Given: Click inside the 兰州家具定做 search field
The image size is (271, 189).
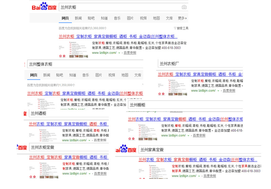Looking at the screenshot, I should click(x=200, y=150).
